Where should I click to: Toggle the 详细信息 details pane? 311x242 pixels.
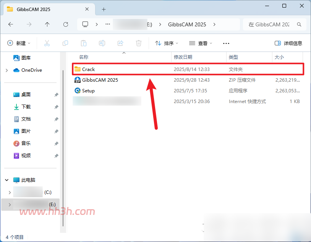click(288, 43)
